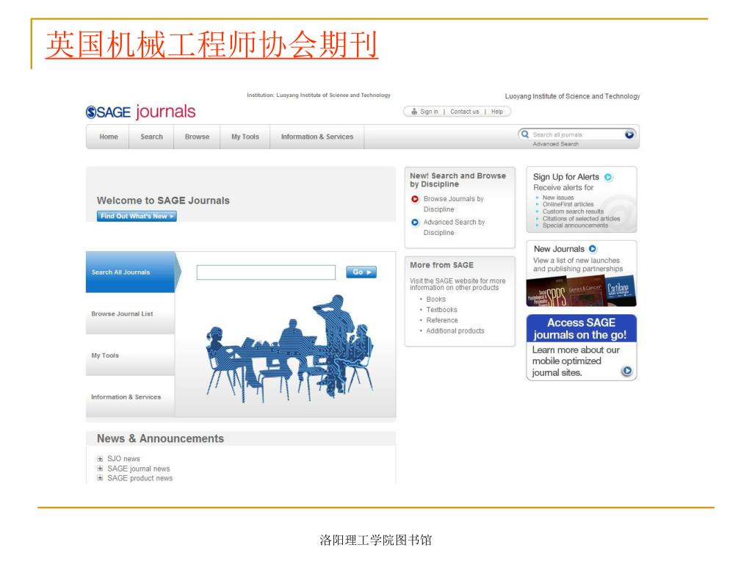752x564 pixels.
Task: Open Information & Services in top navigation
Action: [317, 137]
